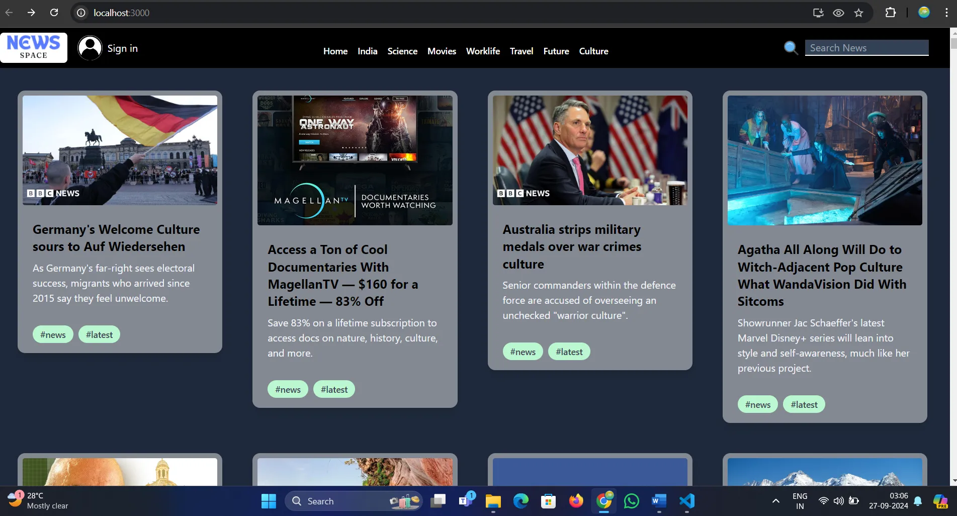This screenshot has height=516, width=957.
Task: Click #latest tag on MagellanTV card
Action: click(x=334, y=389)
